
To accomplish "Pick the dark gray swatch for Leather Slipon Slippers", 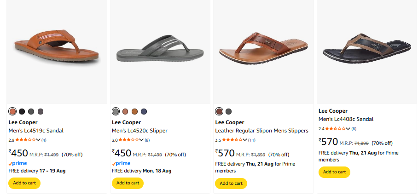I will click(x=228, y=111).
